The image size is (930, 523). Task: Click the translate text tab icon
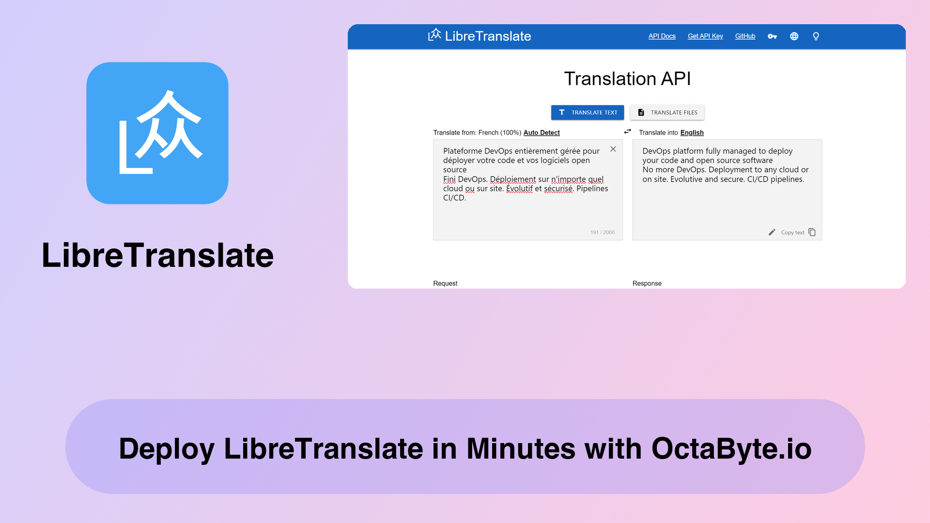pos(561,112)
